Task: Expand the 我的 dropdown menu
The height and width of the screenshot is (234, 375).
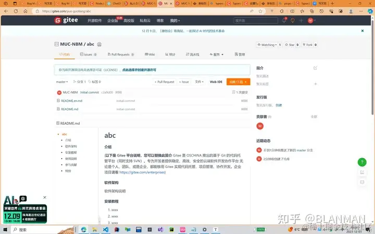Action: click(x=175, y=20)
